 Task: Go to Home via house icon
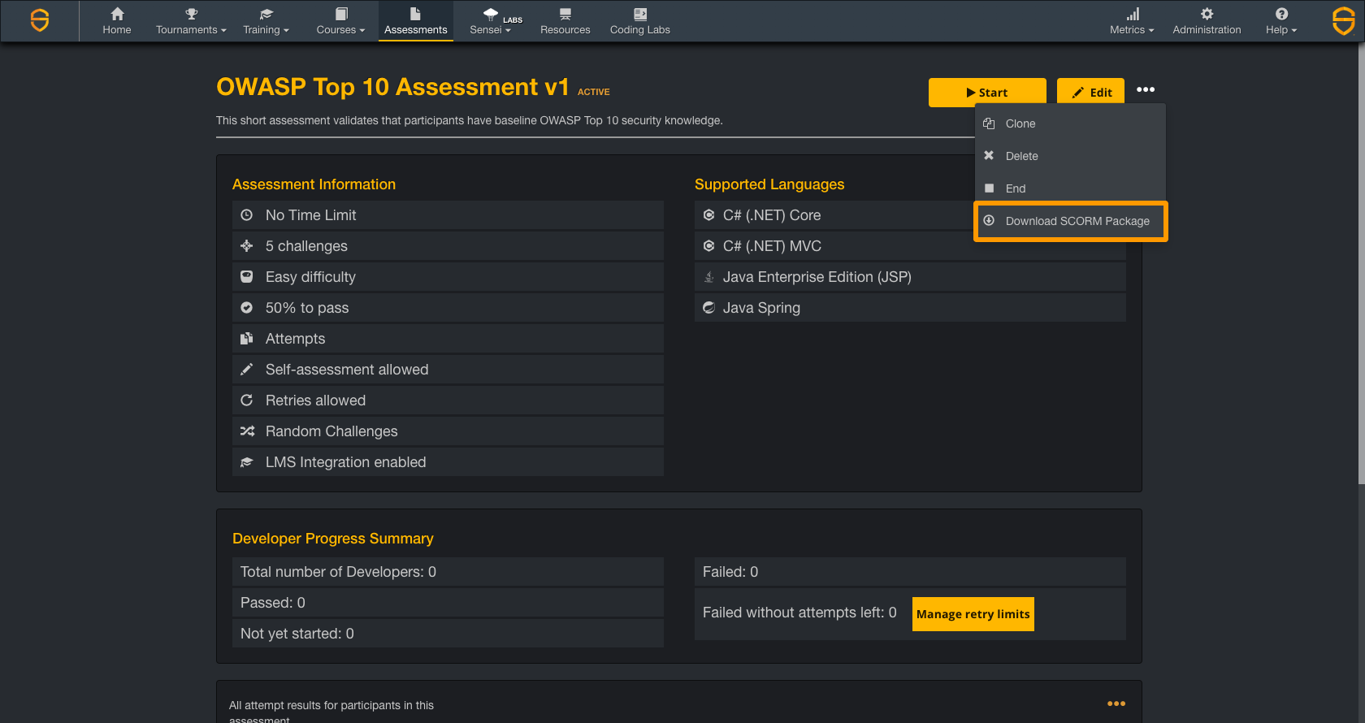point(117,14)
